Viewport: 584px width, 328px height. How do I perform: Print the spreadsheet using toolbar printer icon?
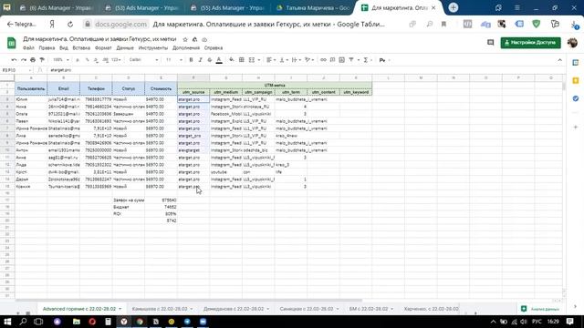click(x=33, y=60)
